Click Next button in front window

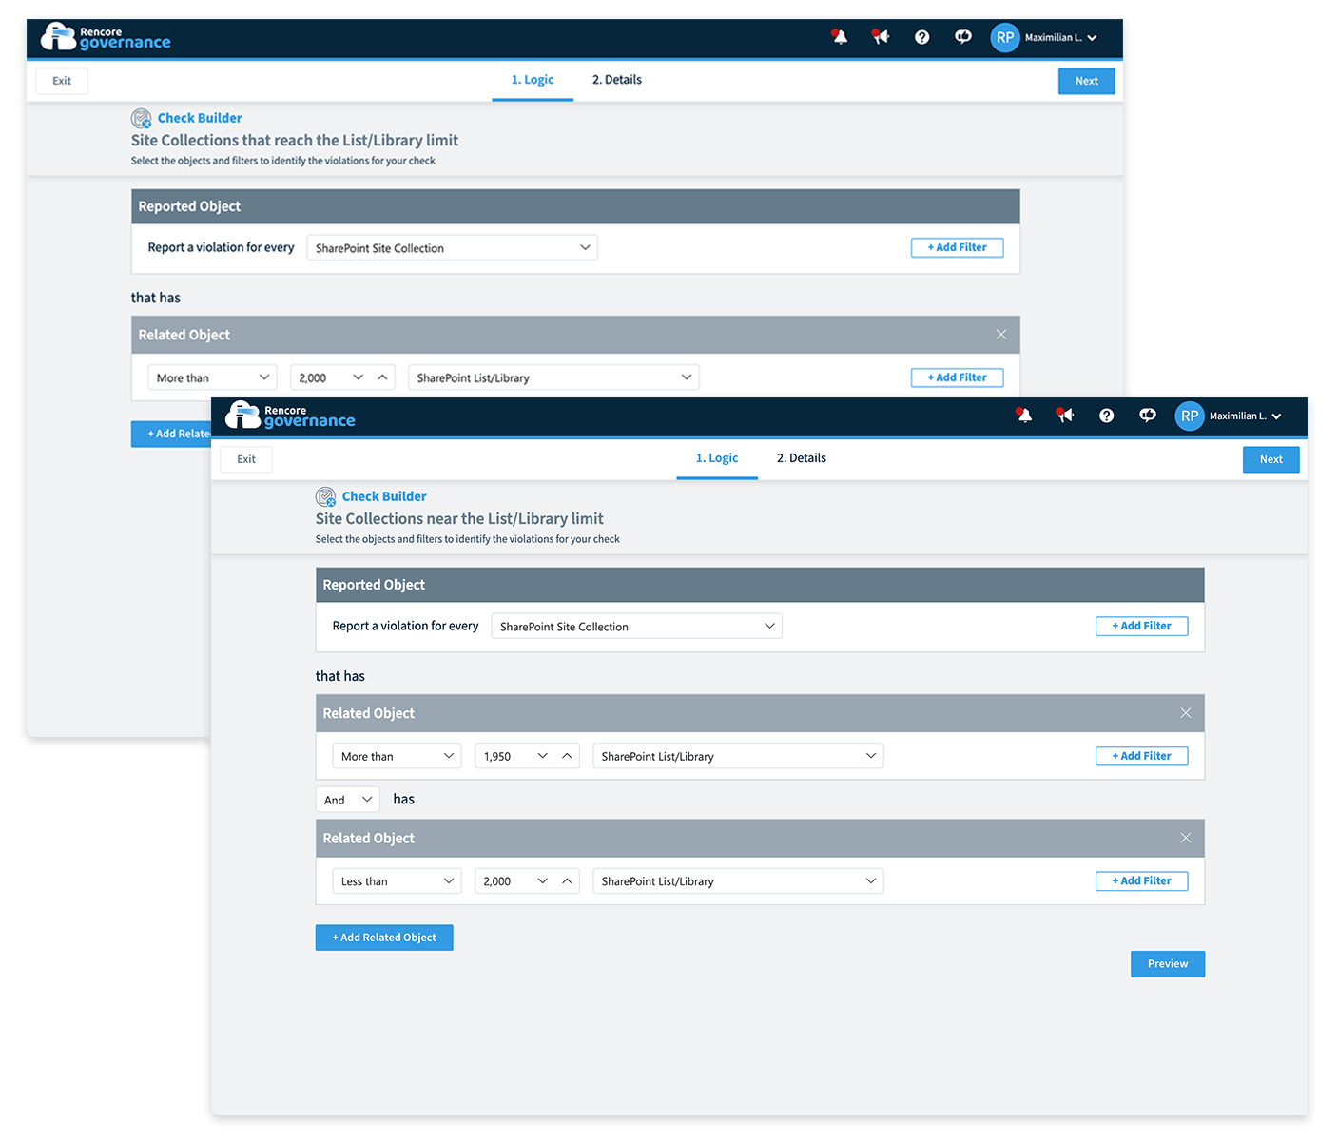click(1271, 459)
